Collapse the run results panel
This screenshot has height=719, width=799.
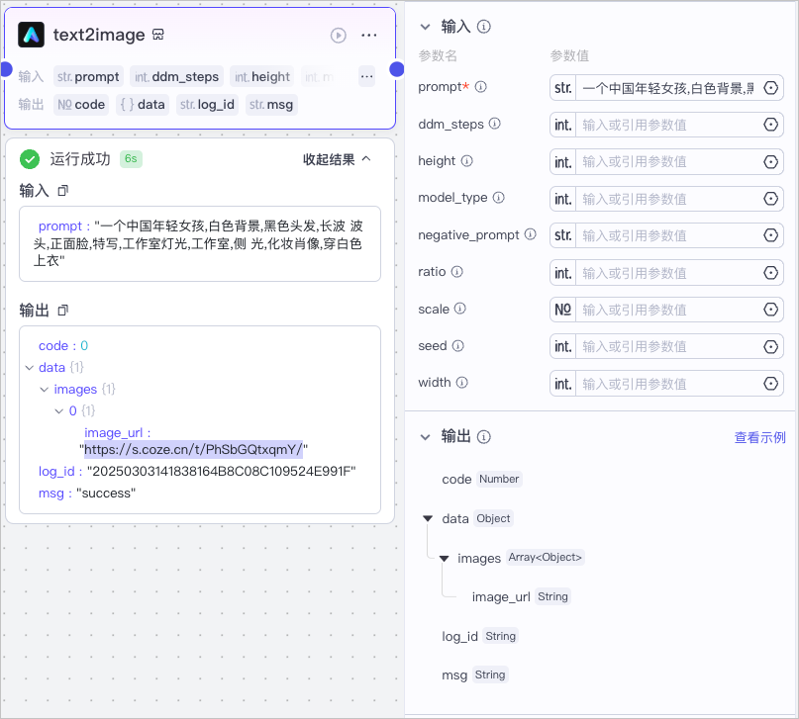coord(337,159)
